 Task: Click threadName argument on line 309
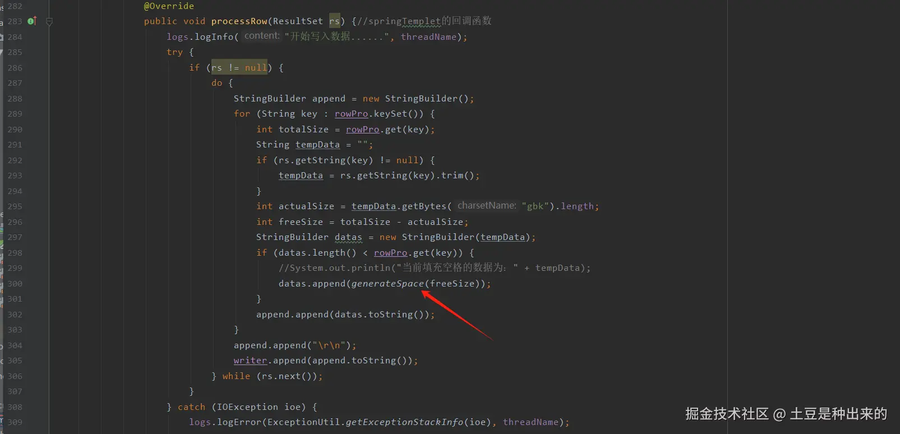[530, 422]
